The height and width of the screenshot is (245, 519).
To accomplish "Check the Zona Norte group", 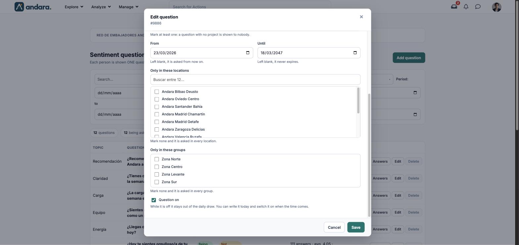I will coord(157,159).
